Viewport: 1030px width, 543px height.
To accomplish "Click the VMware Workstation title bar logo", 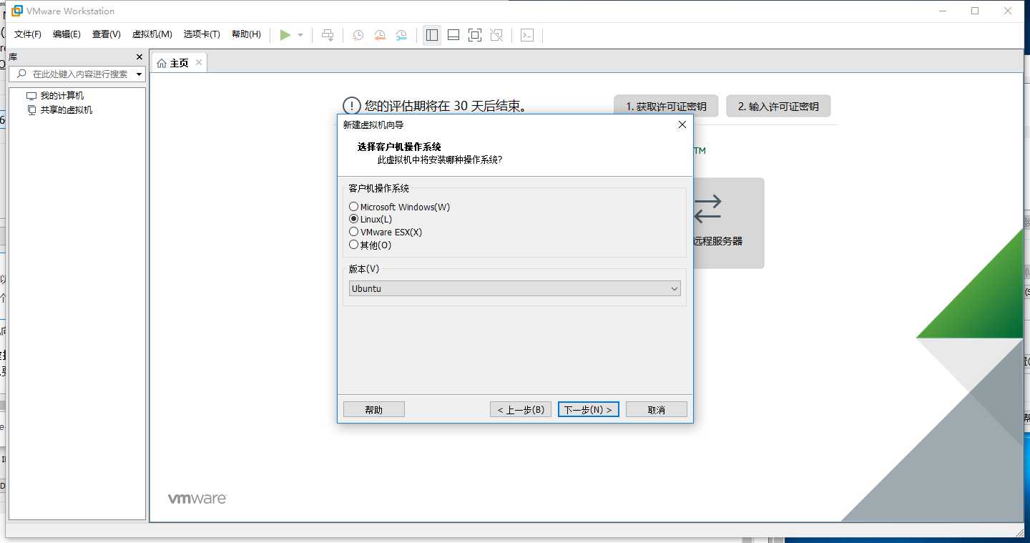I will [17, 11].
